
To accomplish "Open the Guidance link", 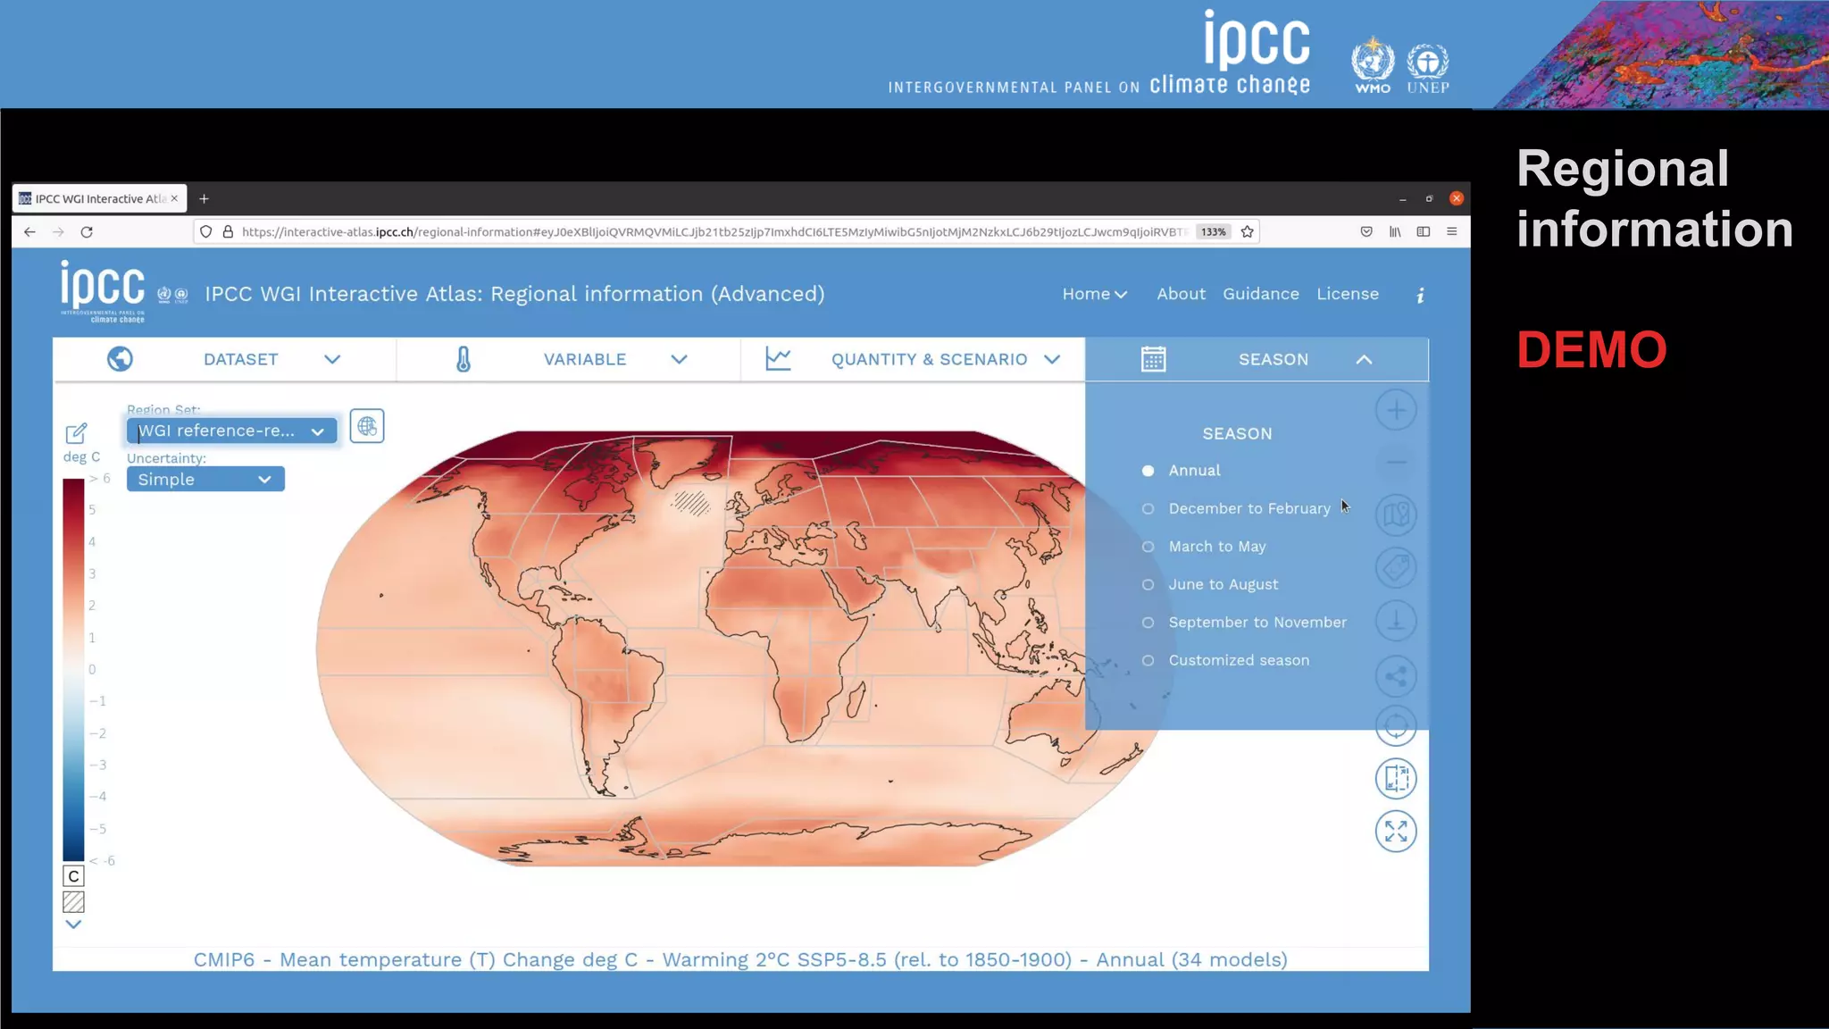I will coord(1260,294).
